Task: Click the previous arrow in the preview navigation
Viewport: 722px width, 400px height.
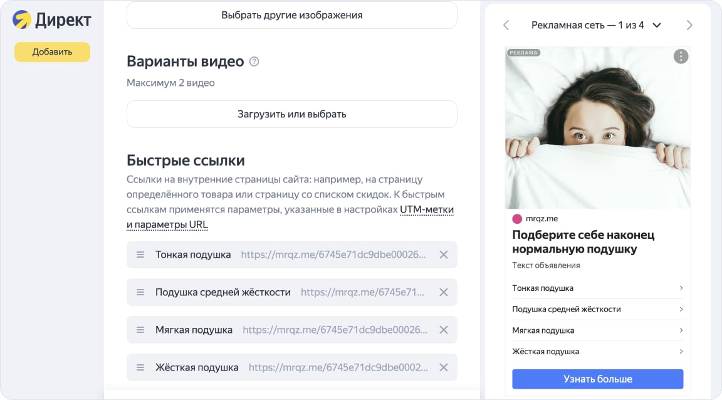Action: pos(506,25)
